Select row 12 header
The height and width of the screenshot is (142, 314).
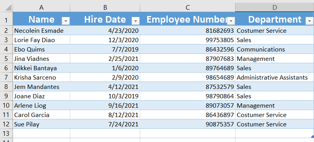pyautogui.click(x=6, y=124)
